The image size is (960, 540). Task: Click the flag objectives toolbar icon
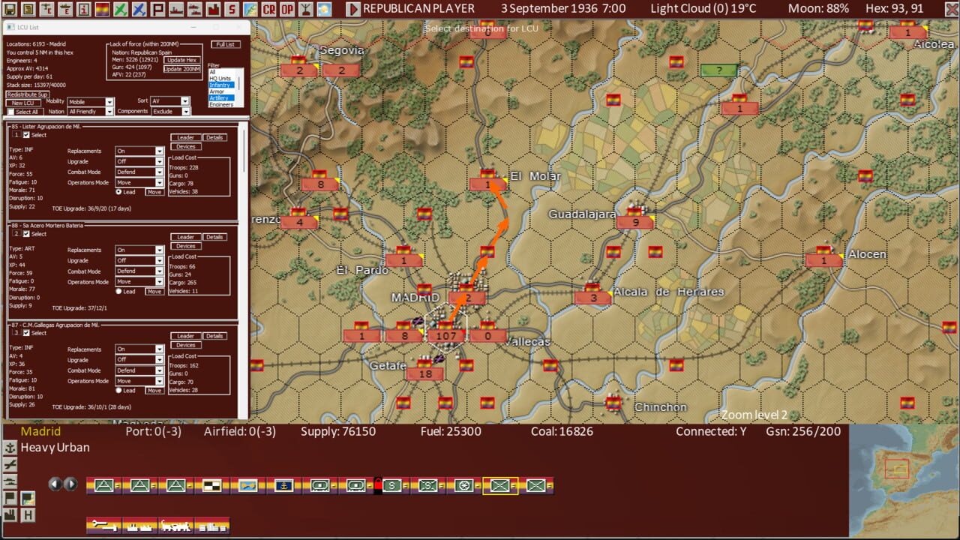click(x=158, y=10)
